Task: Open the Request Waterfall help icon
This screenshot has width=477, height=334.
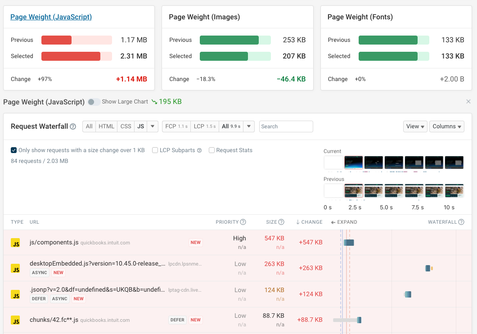Action: point(73,126)
